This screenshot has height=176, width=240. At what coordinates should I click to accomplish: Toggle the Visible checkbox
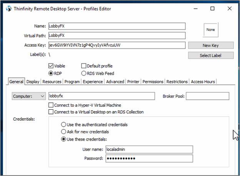(51, 66)
